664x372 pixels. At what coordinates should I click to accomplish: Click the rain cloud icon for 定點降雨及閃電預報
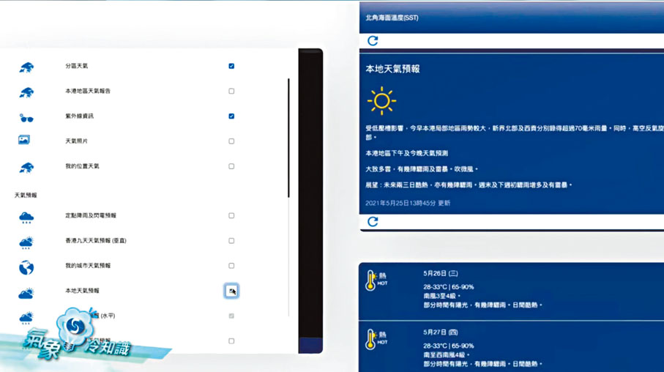[x=26, y=217]
